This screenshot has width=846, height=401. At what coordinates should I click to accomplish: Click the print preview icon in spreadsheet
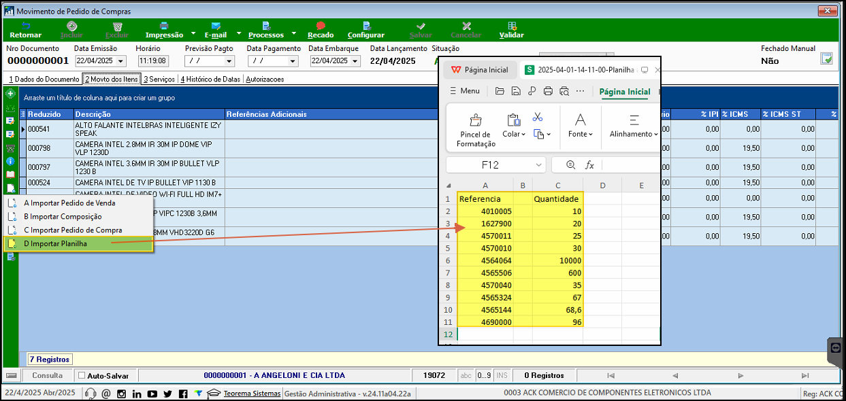click(564, 91)
